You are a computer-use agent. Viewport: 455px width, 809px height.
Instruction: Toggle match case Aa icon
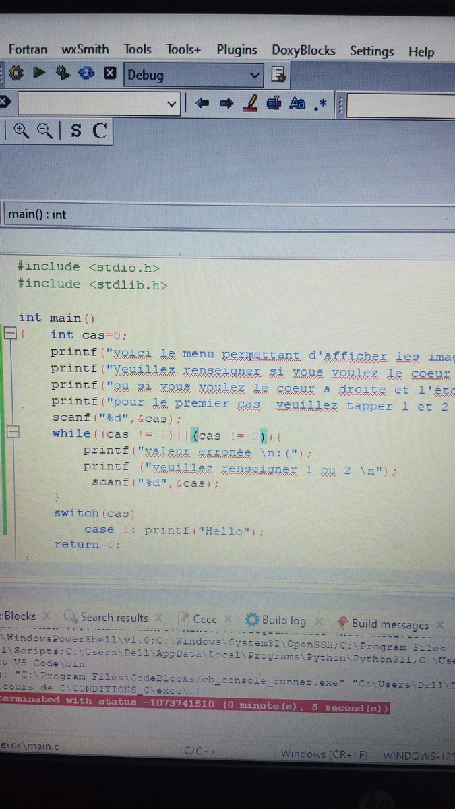click(297, 104)
